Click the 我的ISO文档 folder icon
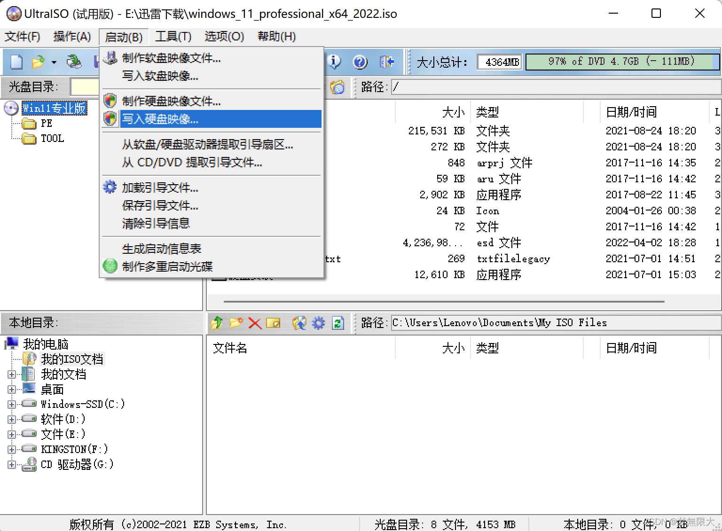Screen dimensions: 722x531 [30, 359]
